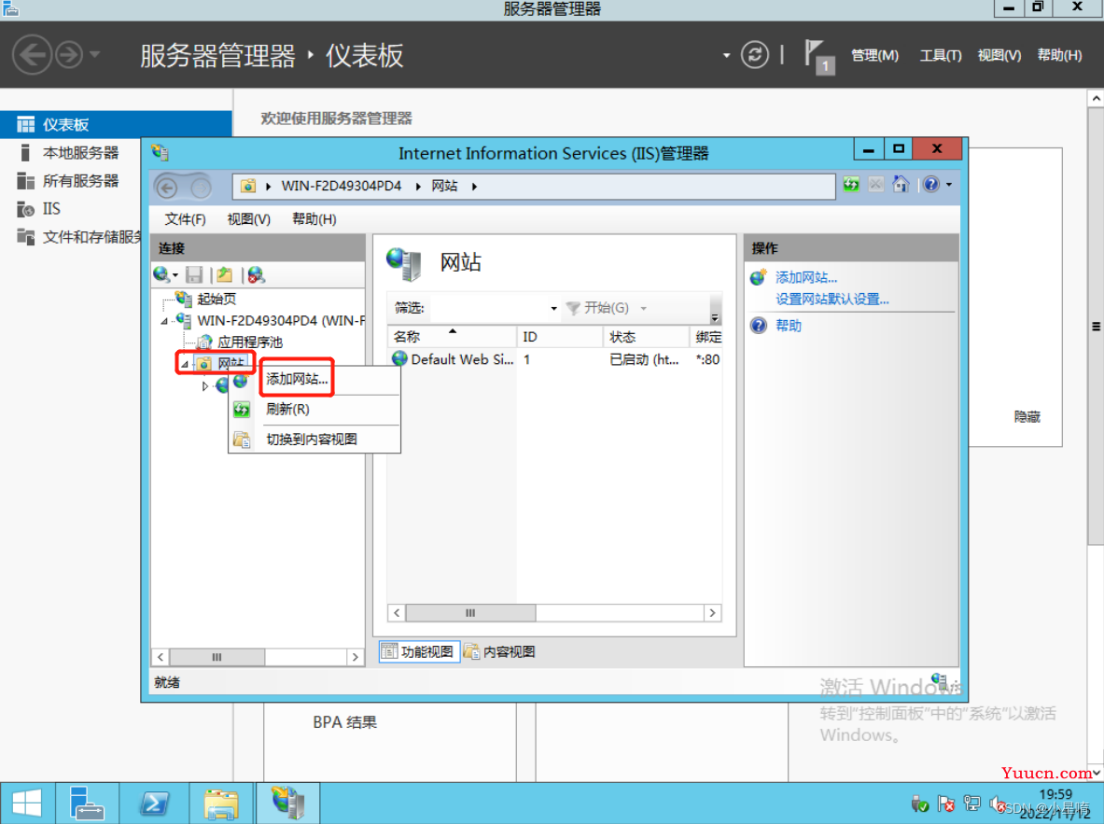This screenshot has height=824, width=1104.
Task: Select the Default Web Site row
Action: (x=555, y=359)
